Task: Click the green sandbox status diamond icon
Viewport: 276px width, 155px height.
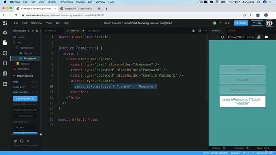Action: (x=214, y=23)
